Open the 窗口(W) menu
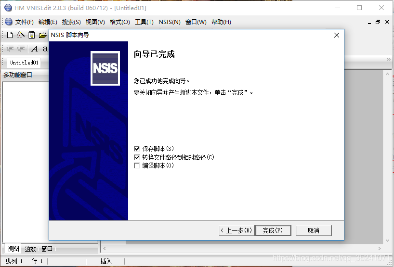The height and width of the screenshot is (267, 394). point(196,22)
